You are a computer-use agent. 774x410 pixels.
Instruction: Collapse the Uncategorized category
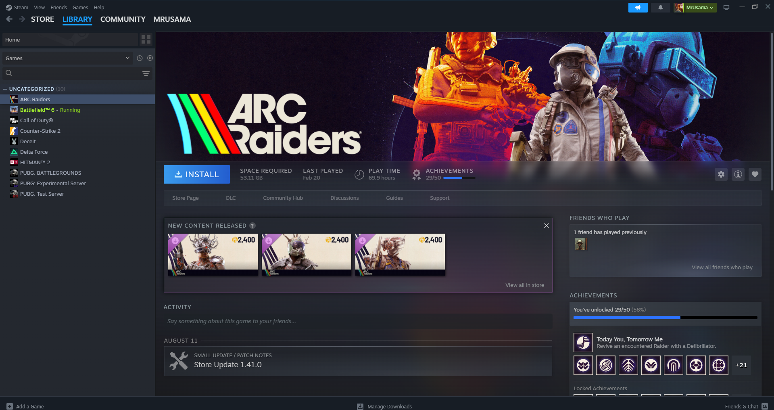[5, 89]
